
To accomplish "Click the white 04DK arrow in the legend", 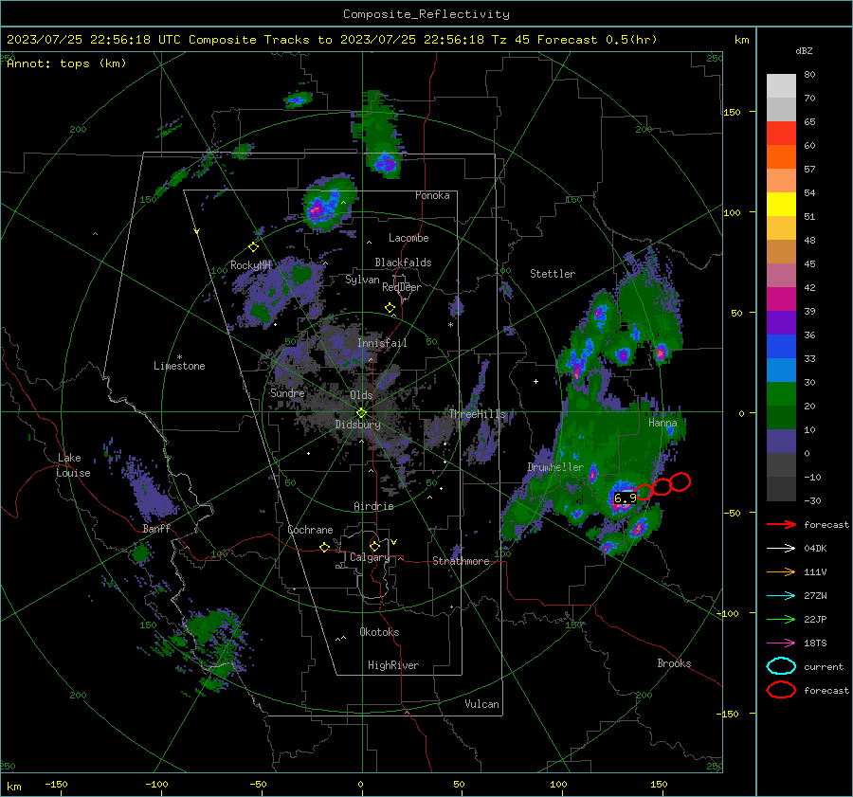I will tap(781, 549).
